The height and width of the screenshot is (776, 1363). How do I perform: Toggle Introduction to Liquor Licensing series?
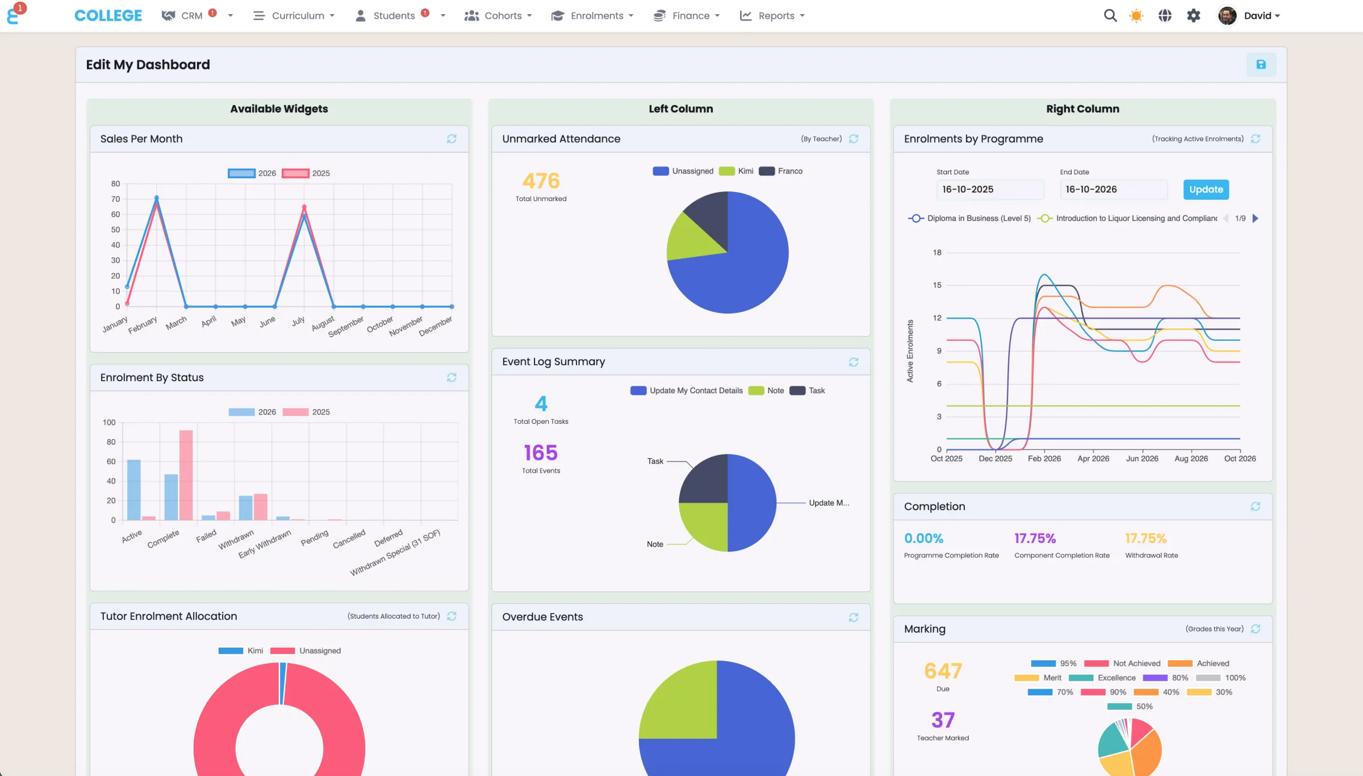click(1127, 218)
